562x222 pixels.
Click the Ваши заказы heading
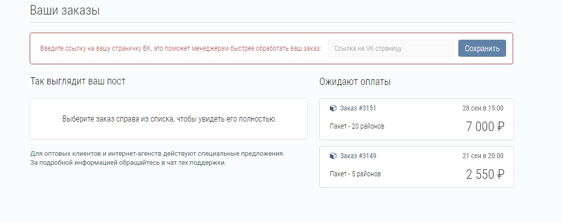[x=64, y=11]
